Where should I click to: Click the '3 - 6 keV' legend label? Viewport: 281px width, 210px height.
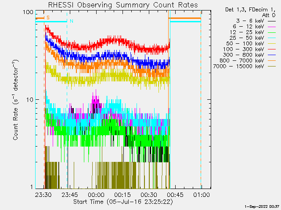pyautogui.click(x=250, y=21)
